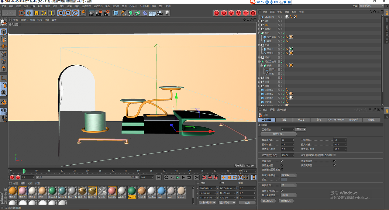Select the Polygons mode icon in sidebar

click(x=4, y=69)
